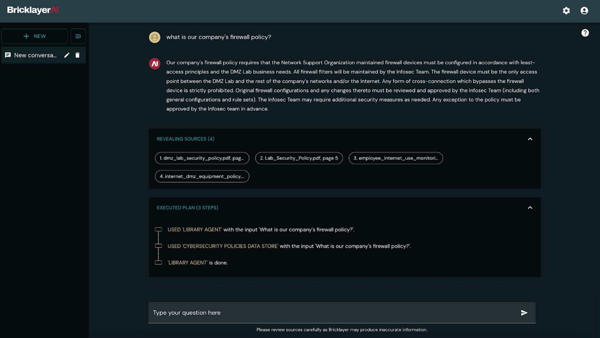Select the New conversation sidebar item

(x=35, y=55)
